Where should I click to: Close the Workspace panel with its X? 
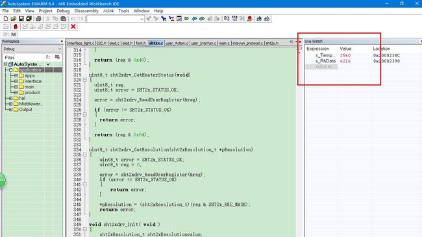pyautogui.click(x=62, y=42)
